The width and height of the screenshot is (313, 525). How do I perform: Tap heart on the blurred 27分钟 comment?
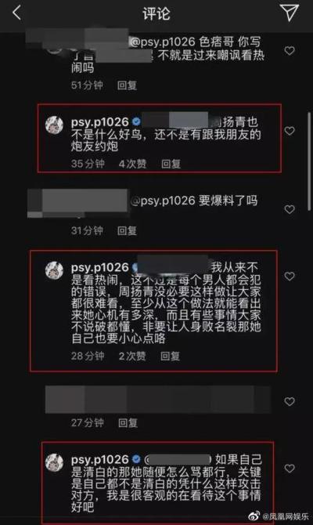tap(290, 401)
